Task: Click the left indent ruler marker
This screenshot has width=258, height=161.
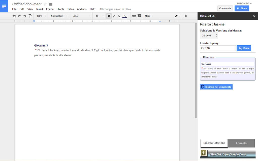Action: pyautogui.click(x=34, y=21)
